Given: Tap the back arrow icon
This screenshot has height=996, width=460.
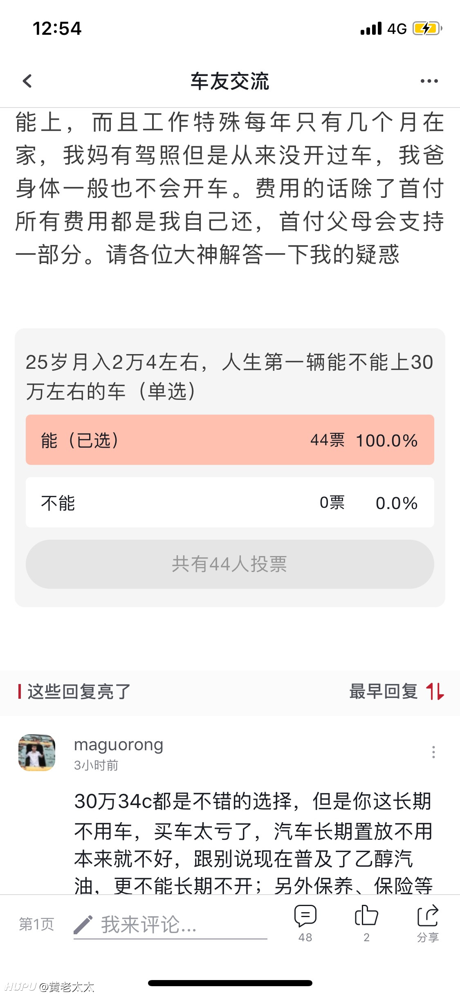Looking at the screenshot, I should (27, 81).
